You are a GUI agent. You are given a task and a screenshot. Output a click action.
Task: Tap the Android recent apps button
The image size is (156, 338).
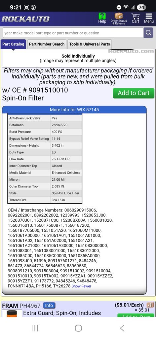(35, 328)
